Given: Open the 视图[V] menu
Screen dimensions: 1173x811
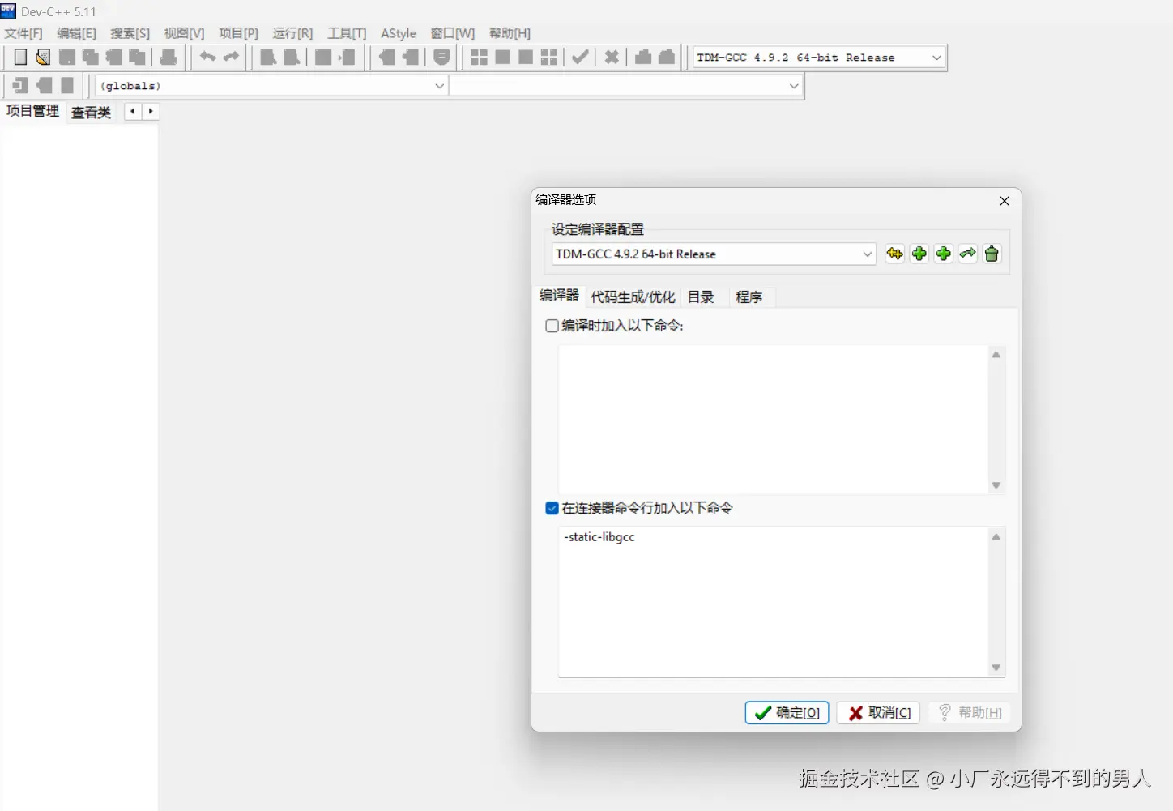Looking at the screenshot, I should [184, 33].
